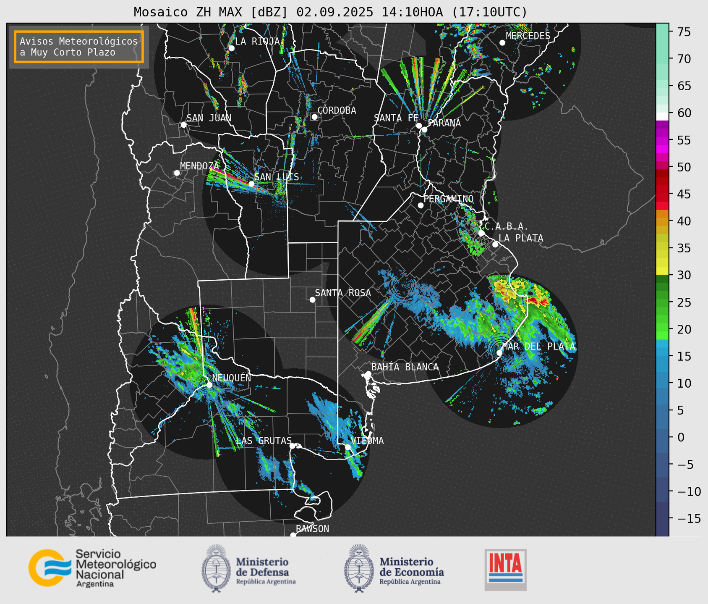
Task: Click the LAS GRUTAS label
Action: (264, 441)
